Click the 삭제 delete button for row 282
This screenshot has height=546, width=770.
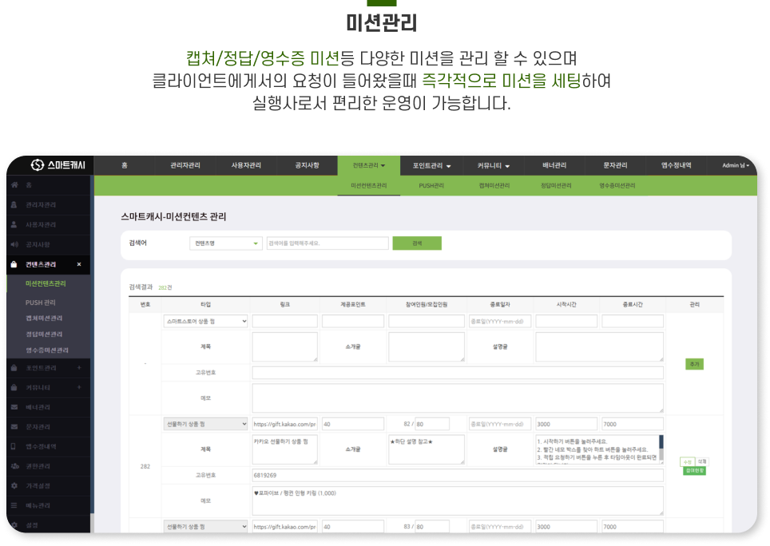click(702, 461)
